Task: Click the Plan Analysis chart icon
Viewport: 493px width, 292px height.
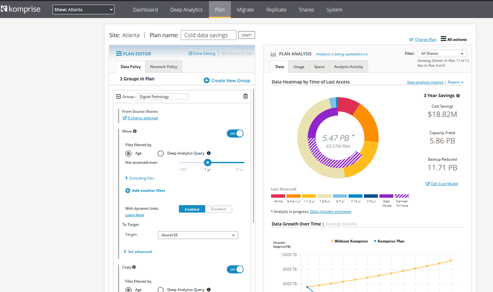Action: point(273,54)
